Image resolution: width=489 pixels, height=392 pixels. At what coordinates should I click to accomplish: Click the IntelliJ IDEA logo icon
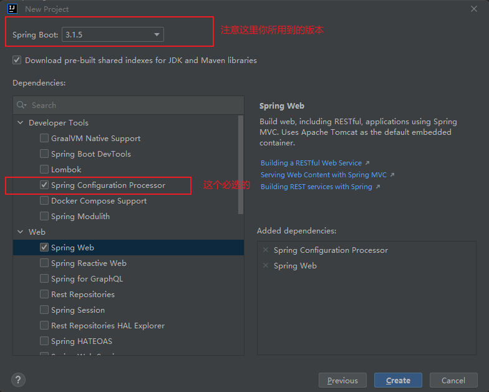click(12, 9)
